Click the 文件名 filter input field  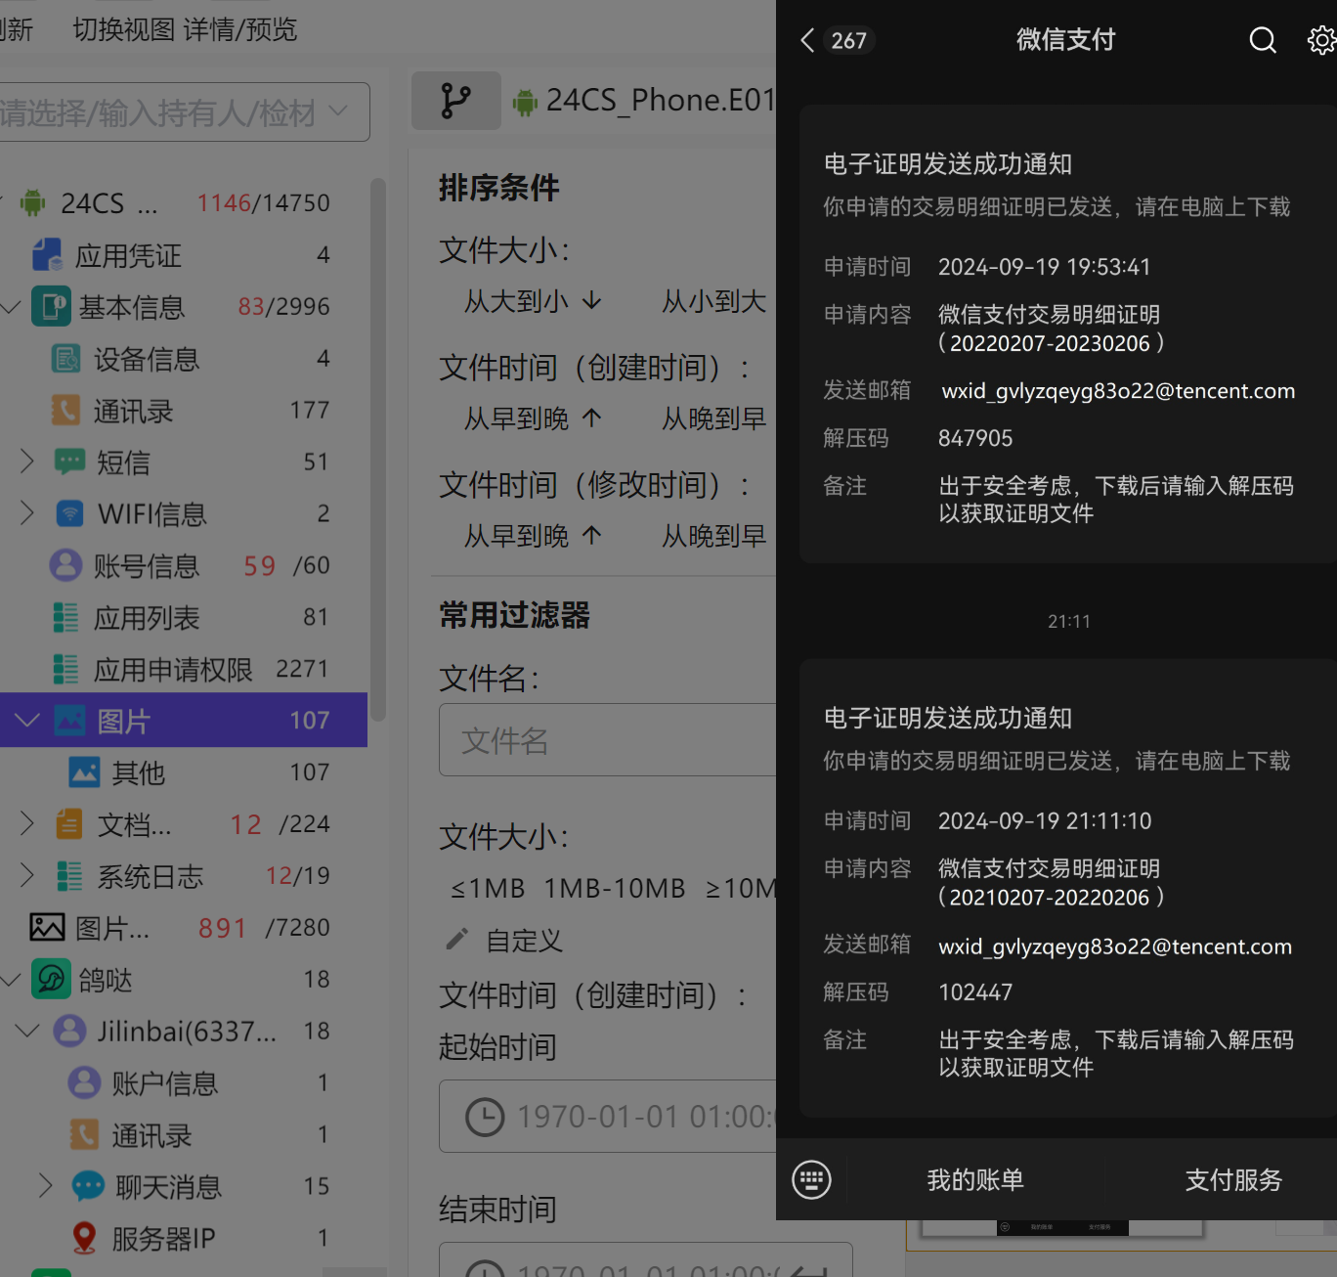[606, 740]
